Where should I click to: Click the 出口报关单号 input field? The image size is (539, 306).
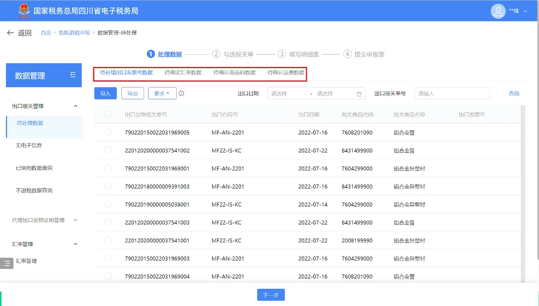coord(452,93)
